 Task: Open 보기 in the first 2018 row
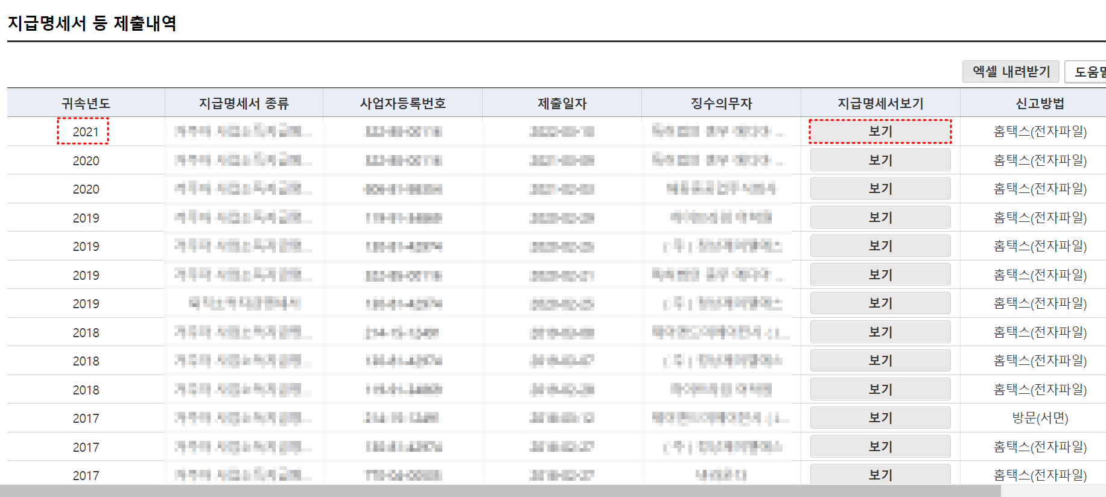pos(880,332)
